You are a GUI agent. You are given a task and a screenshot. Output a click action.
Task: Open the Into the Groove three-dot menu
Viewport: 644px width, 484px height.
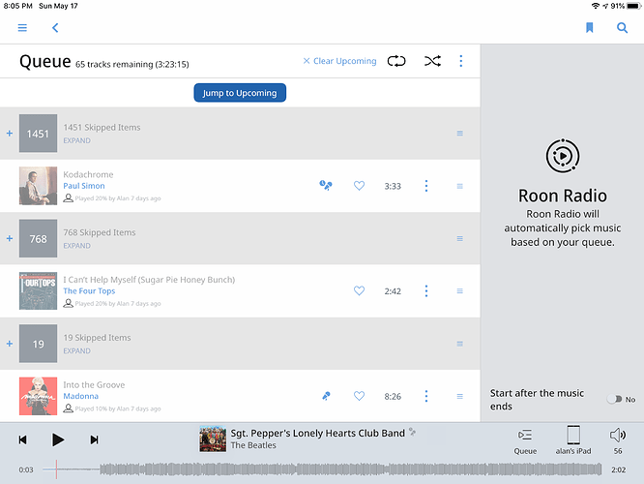click(426, 396)
